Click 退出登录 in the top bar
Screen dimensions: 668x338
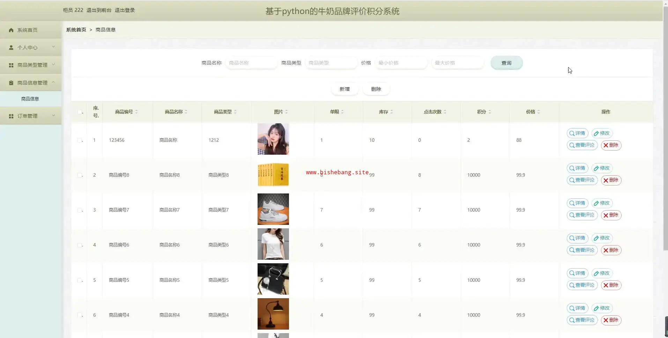point(125,10)
